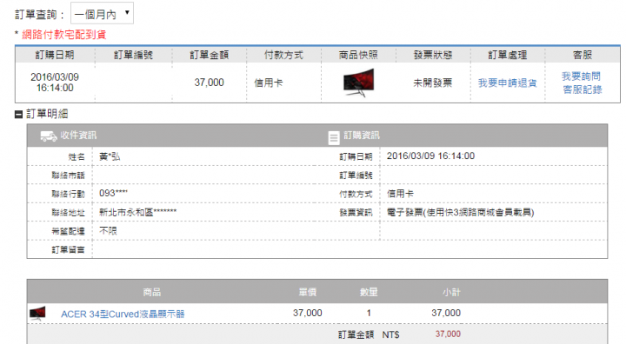Screen dimensions: 626x344
Task: Click the small ACER monitor thumbnail in product row
Action: click(x=37, y=314)
